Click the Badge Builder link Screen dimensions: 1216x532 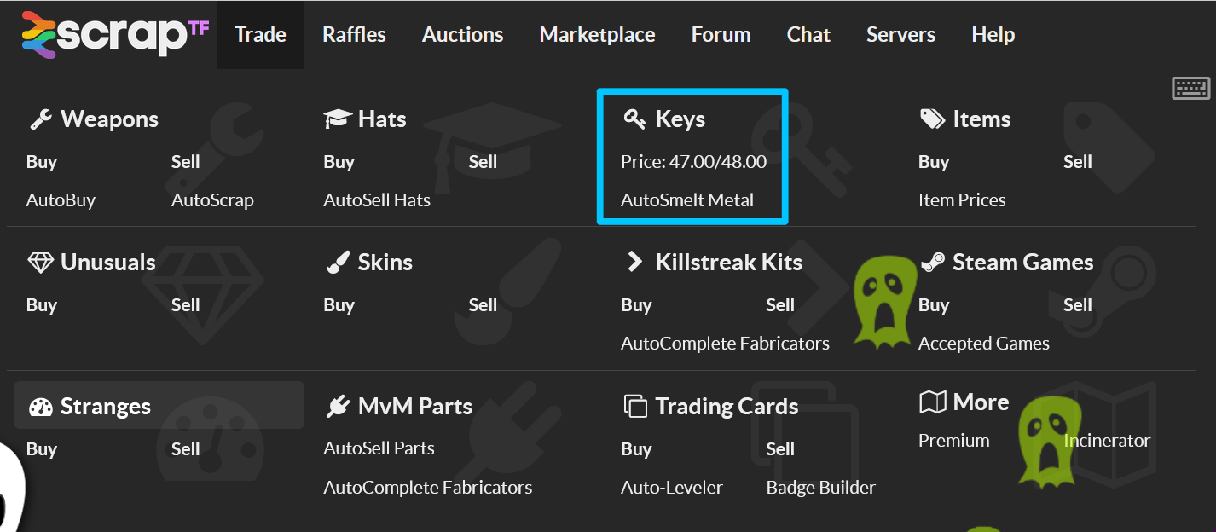tap(820, 488)
